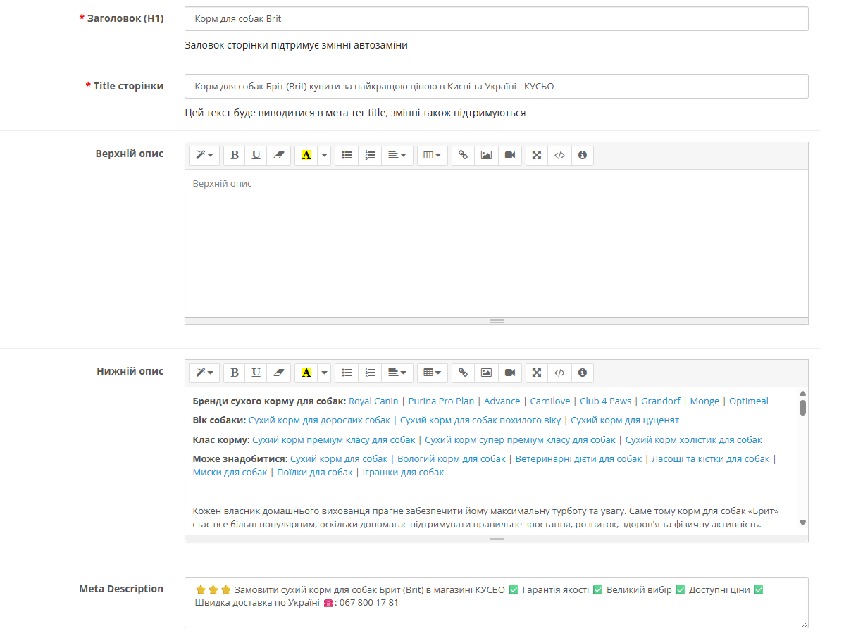This screenshot has width=851, height=643.
Task: Insert unordered list in Верхній опис editor
Action: 347,155
